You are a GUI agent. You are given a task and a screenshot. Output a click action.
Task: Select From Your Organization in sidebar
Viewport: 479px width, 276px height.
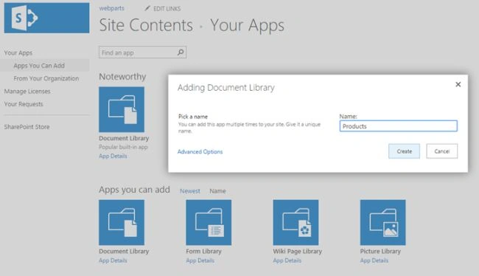(x=46, y=78)
